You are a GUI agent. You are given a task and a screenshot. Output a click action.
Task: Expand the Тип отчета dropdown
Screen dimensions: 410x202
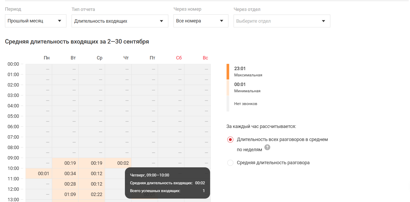pos(120,21)
